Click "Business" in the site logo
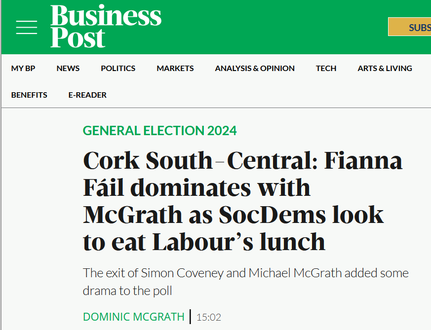This screenshot has height=330, width=431. pyautogui.click(x=106, y=16)
